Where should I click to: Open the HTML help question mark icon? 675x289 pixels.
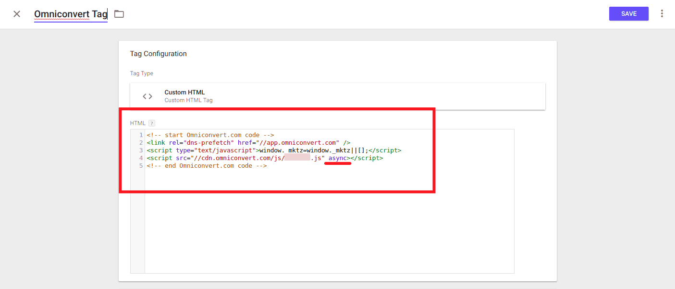point(152,123)
